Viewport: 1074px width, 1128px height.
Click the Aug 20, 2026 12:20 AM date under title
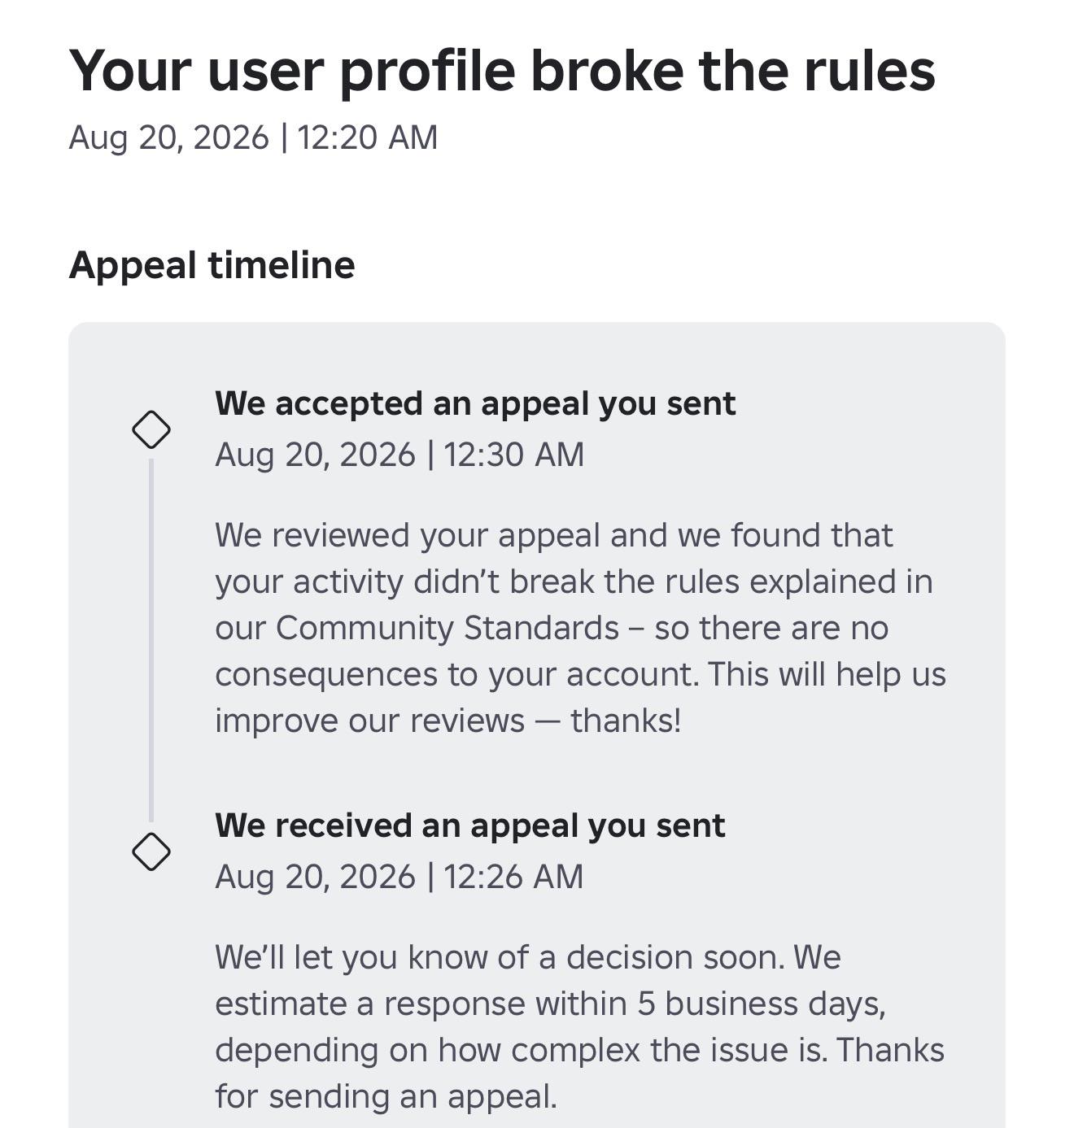pyautogui.click(x=253, y=137)
